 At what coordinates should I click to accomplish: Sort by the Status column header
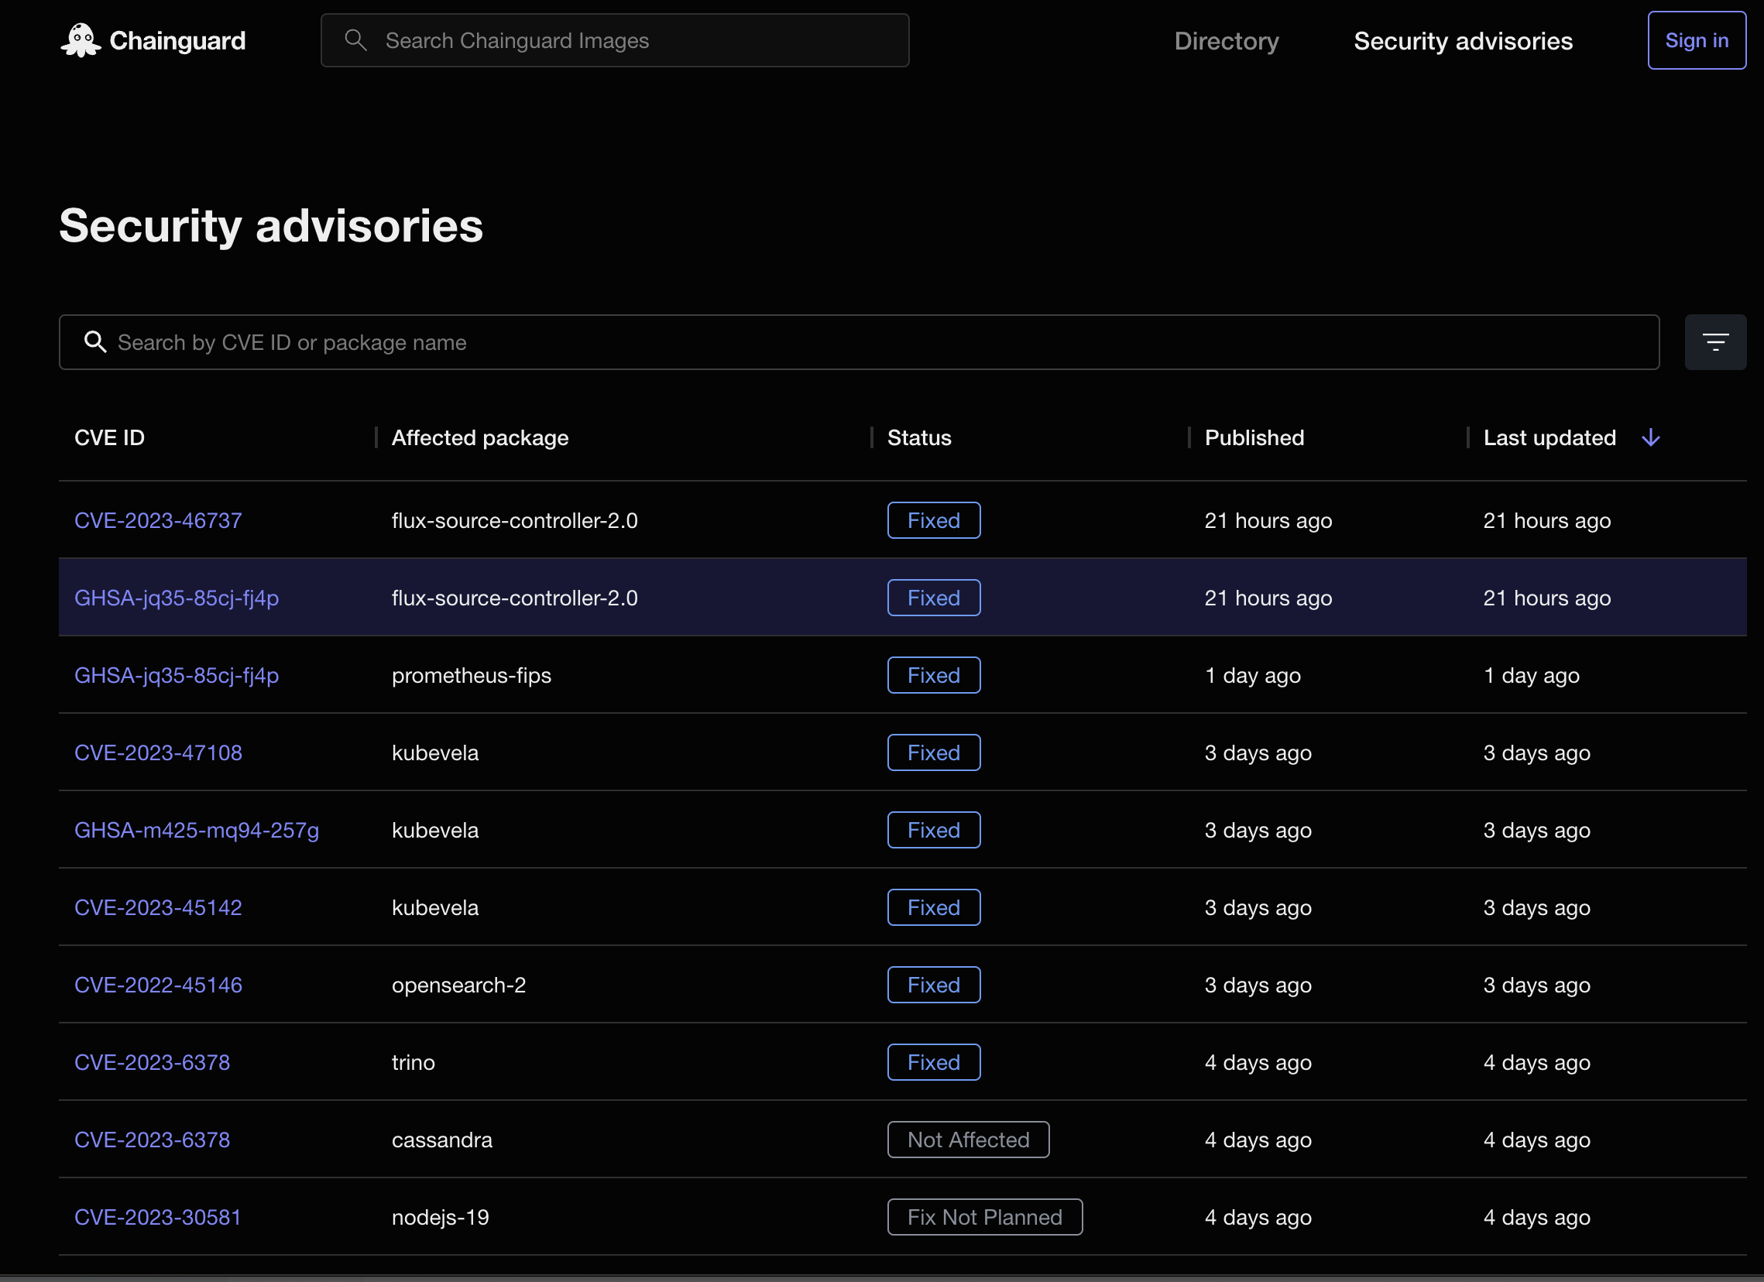(x=918, y=437)
